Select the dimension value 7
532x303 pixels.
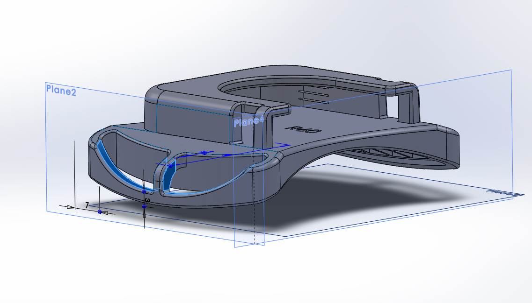pyautogui.click(x=87, y=205)
